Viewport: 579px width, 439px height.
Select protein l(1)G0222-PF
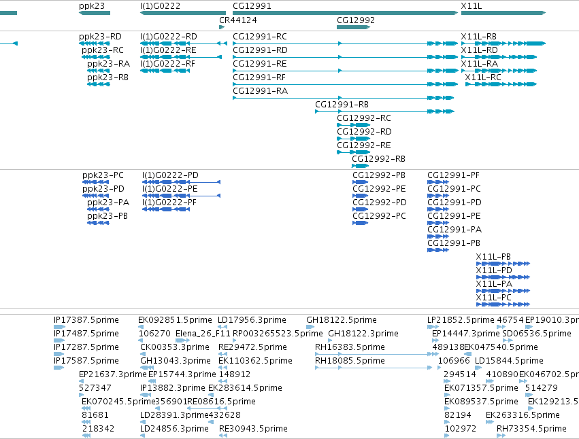click(x=166, y=209)
